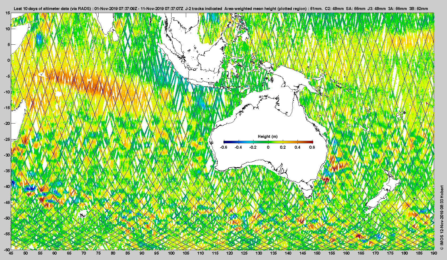Click the '0.4' colorbar tick label
Viewport: 447px width, 260px height.
click(x=297, y=147)
